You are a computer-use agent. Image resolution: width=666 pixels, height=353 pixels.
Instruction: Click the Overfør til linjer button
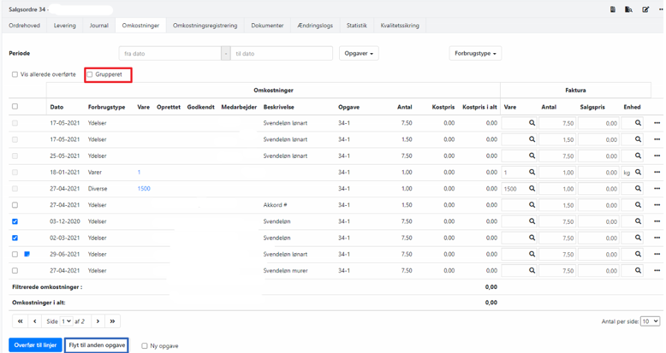point(35,345)
